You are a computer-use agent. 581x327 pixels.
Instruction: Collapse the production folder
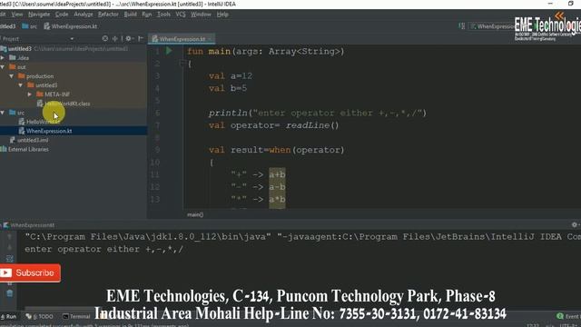(x=12, y=76)
